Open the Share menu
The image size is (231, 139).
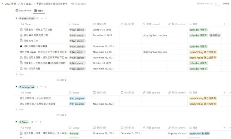click(226, 3)
